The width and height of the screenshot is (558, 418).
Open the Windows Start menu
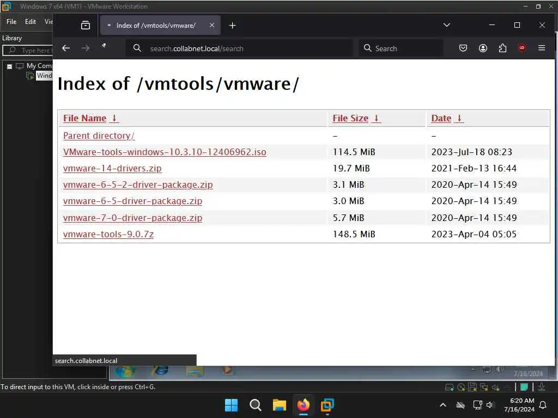pos(231,405)
